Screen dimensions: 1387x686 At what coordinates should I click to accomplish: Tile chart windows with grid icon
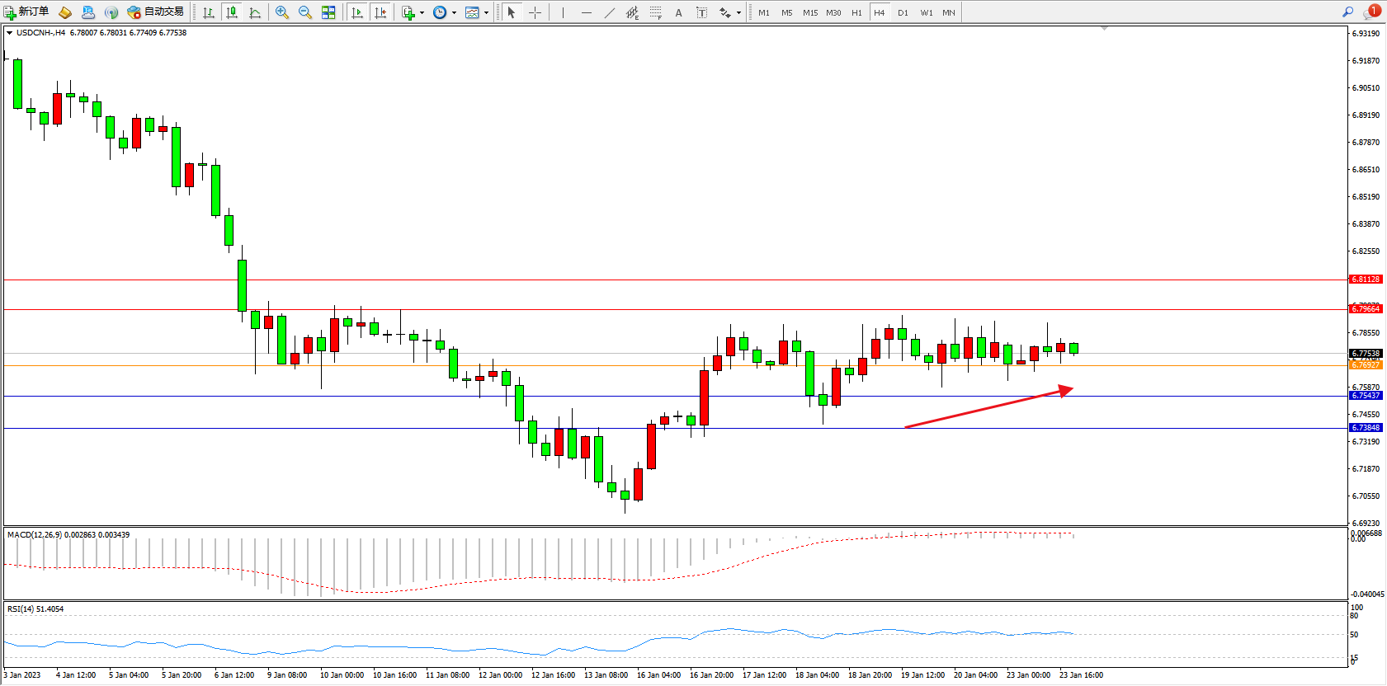pos(328,12)
